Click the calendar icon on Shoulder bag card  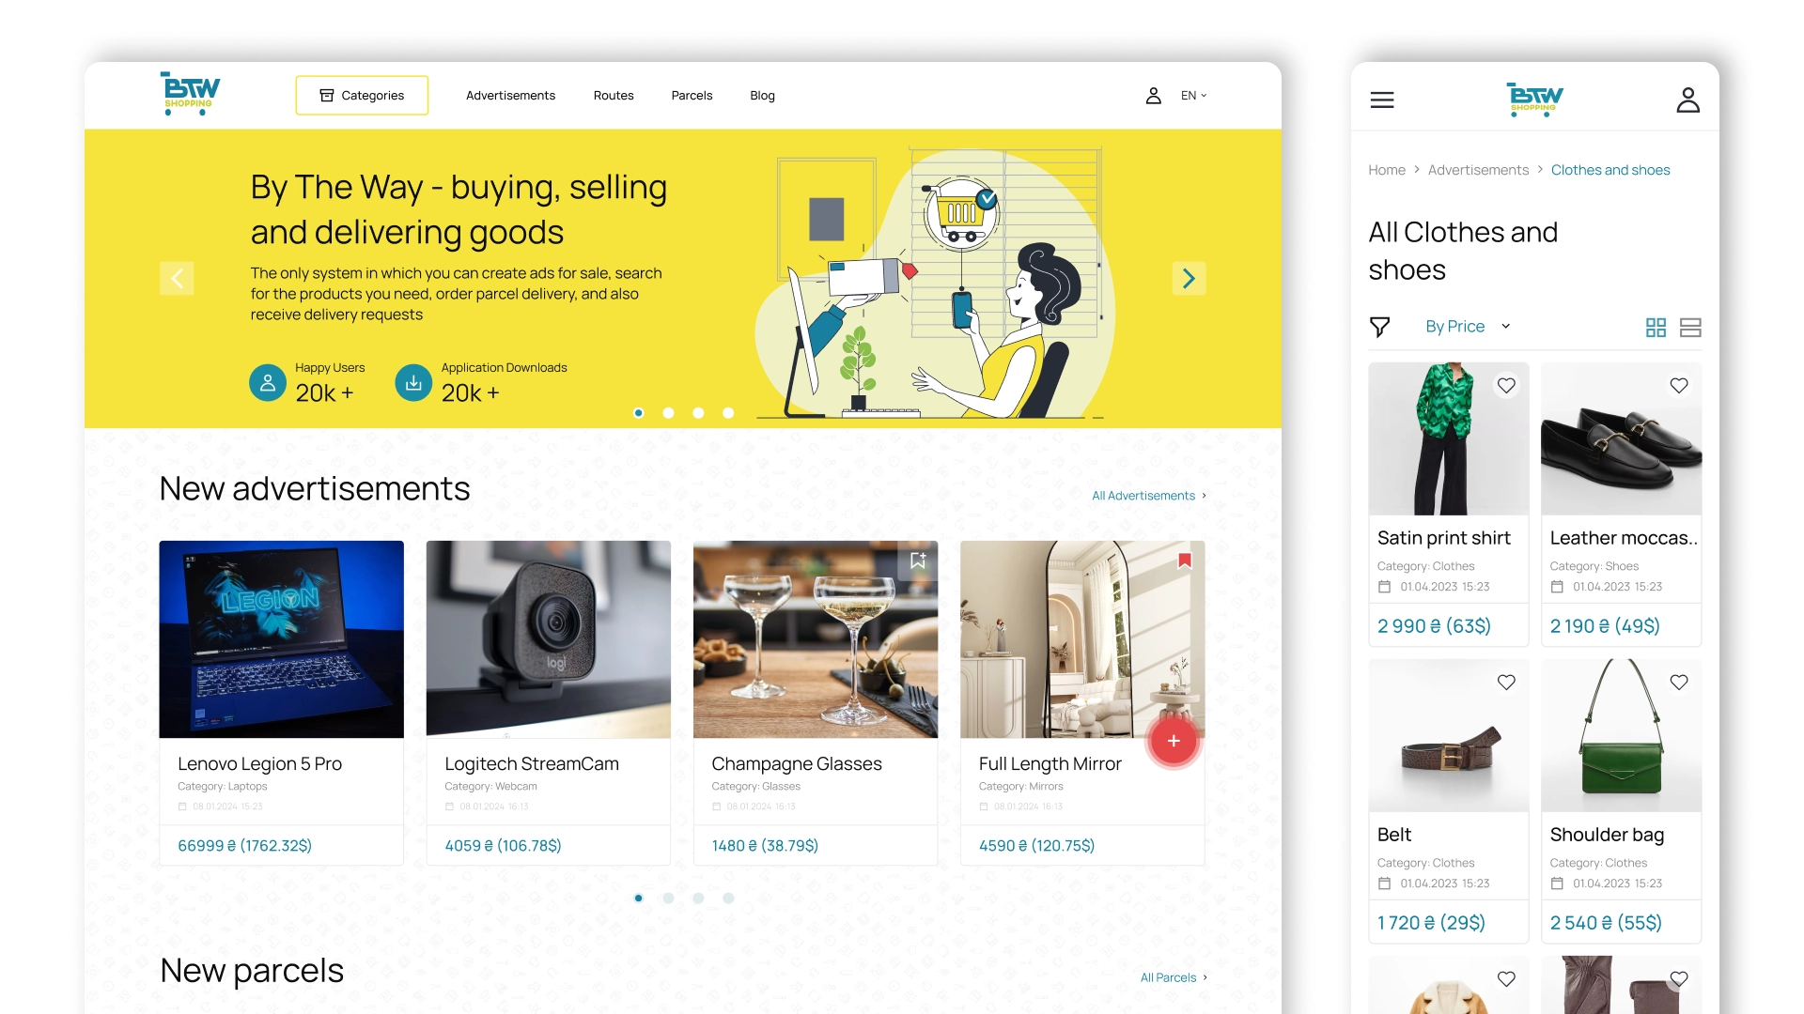click(1557, 883)
